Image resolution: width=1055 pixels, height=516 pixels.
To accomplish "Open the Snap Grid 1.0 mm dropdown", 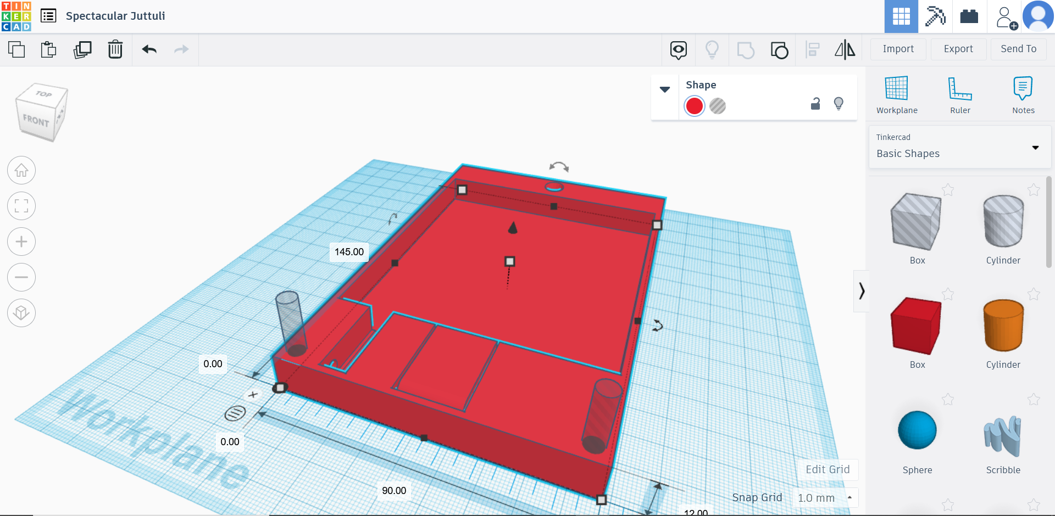I will click(825, 498).
